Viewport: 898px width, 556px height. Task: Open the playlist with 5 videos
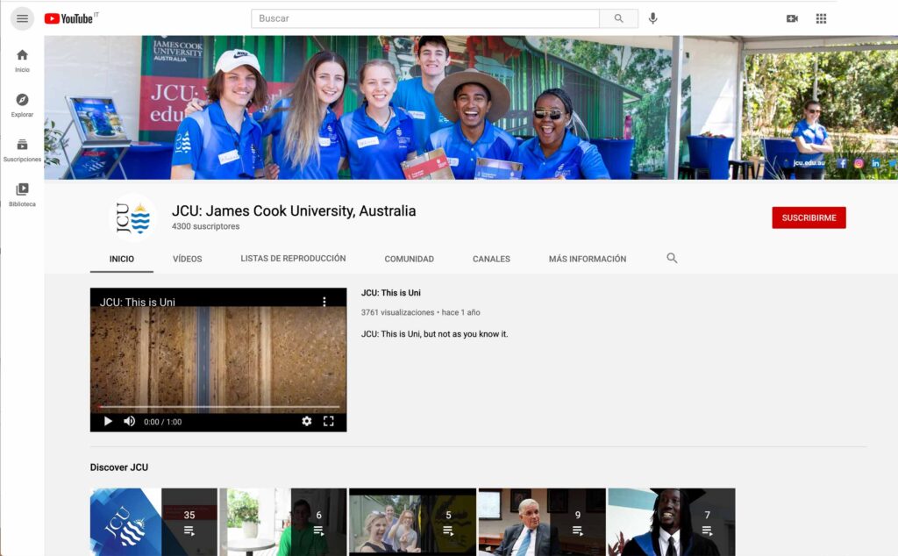click(x=412, y=522)
